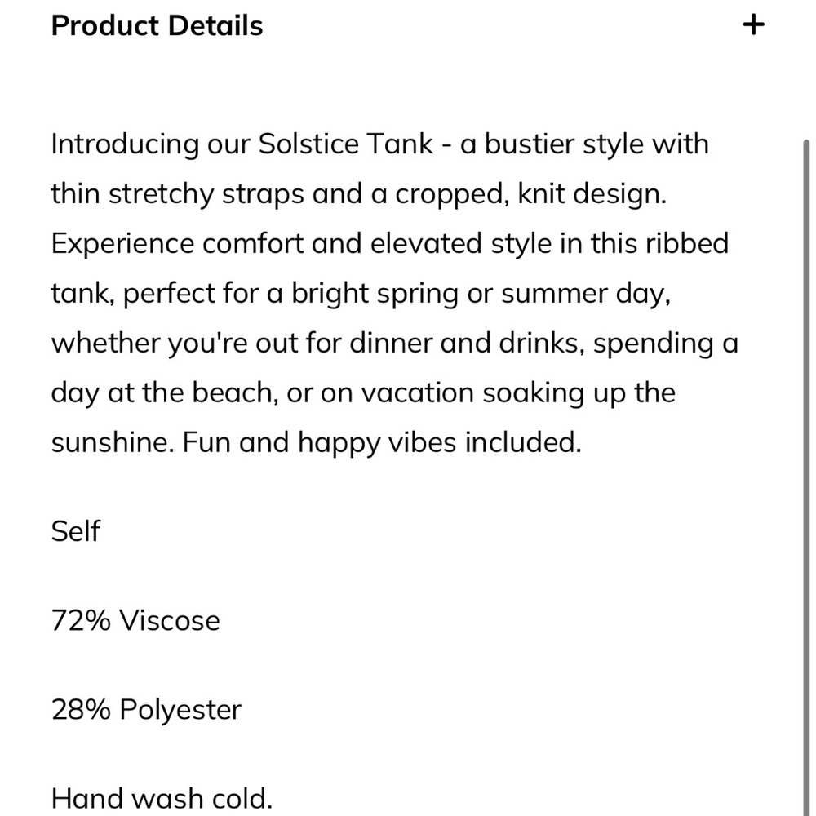Click the phrase 'day at the beach'
The width and height of the screenshot is (816, 816).
(x=162, y=393)
